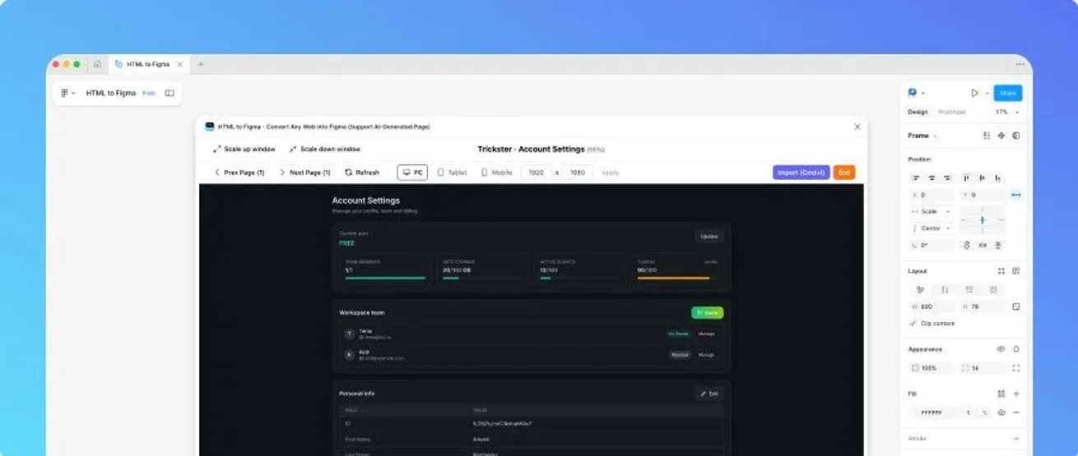
Task: Open the user avatar dropdown in right panel
Action: (916, 93)
